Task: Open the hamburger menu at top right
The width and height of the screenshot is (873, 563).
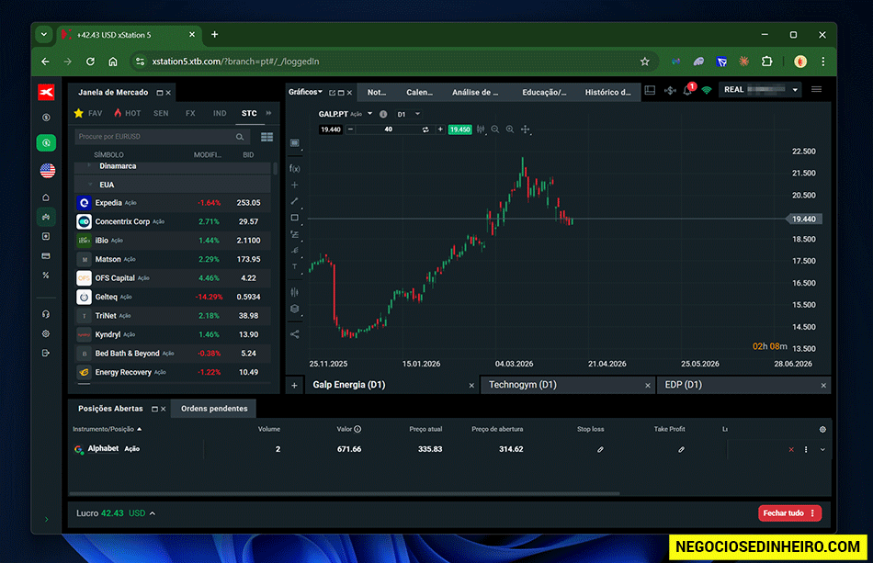Action: tap(816, 90)
